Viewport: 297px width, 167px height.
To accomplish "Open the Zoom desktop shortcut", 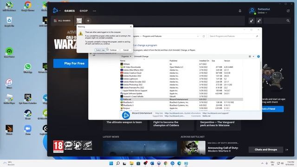I will click(28, 130).
